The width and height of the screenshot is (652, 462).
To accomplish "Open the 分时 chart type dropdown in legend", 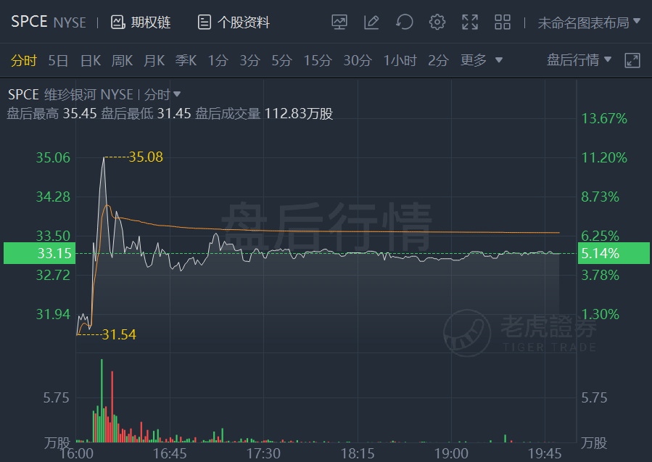I will coord(162,95).
